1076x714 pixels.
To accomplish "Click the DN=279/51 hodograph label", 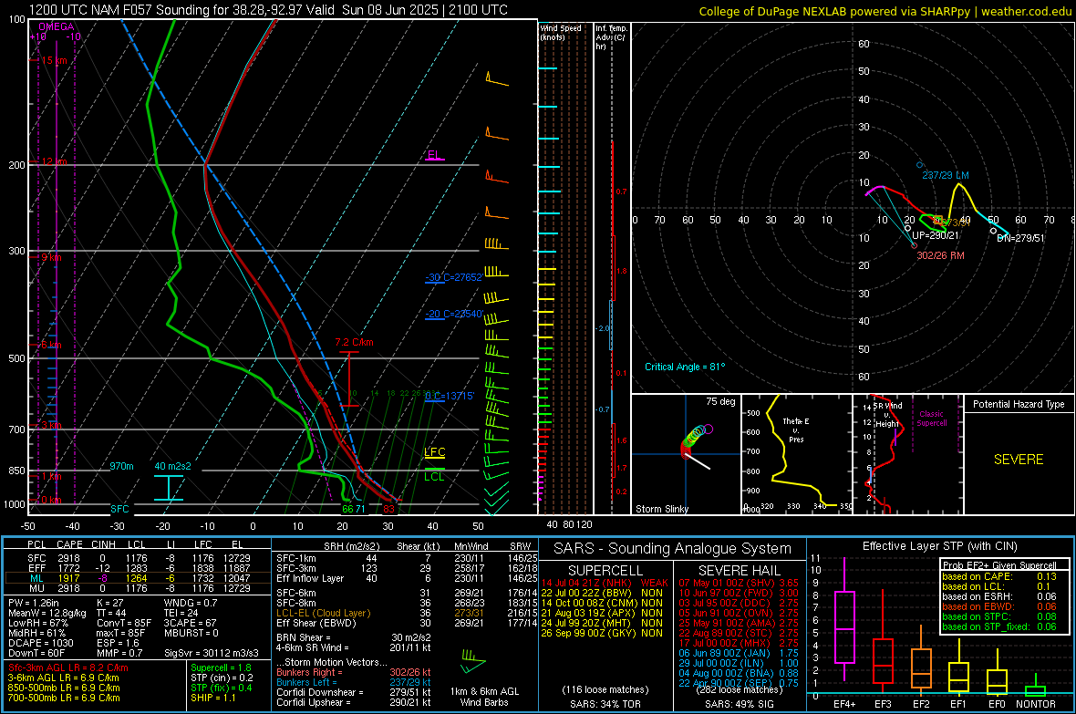I will point(1020,238).
